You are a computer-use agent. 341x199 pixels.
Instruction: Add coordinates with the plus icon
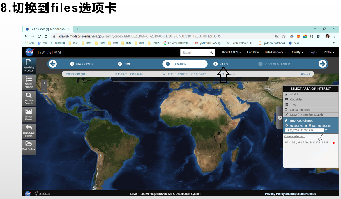point(326,130)
